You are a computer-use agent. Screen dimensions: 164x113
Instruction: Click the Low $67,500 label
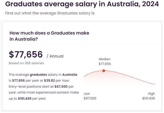click(x=90, y=96)
